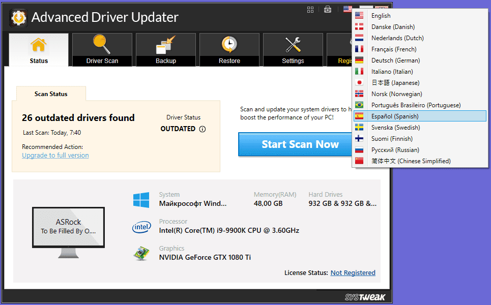The height and width of the screenshot is (305, 491).
Task: Click the 48,00 GB memory value
Action: [x=268, y=204]
